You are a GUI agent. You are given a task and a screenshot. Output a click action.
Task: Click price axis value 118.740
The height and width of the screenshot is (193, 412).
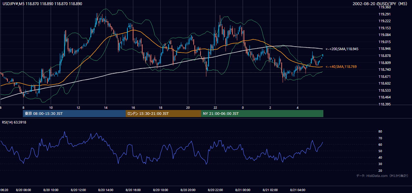point(385,69)
